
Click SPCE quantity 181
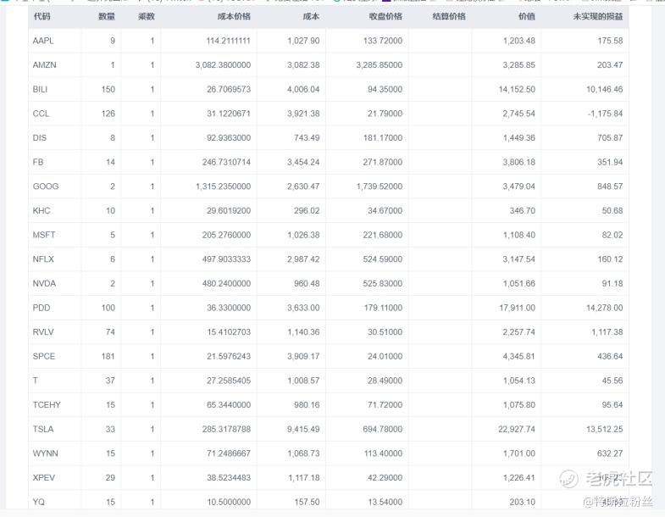108,356
